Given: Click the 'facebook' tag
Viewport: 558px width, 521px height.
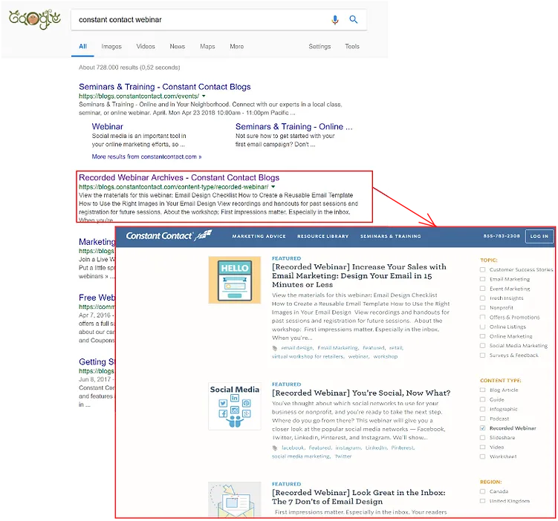Looking at the screenshot, I should click(x=293, y=448).
